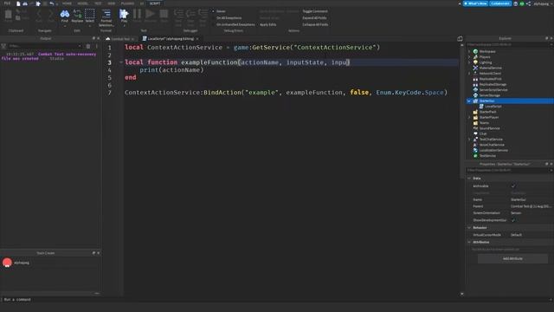The width and height of the screenshot is (554, 312).
Task: Click the Add Attribute button
Action: (512, 258)
